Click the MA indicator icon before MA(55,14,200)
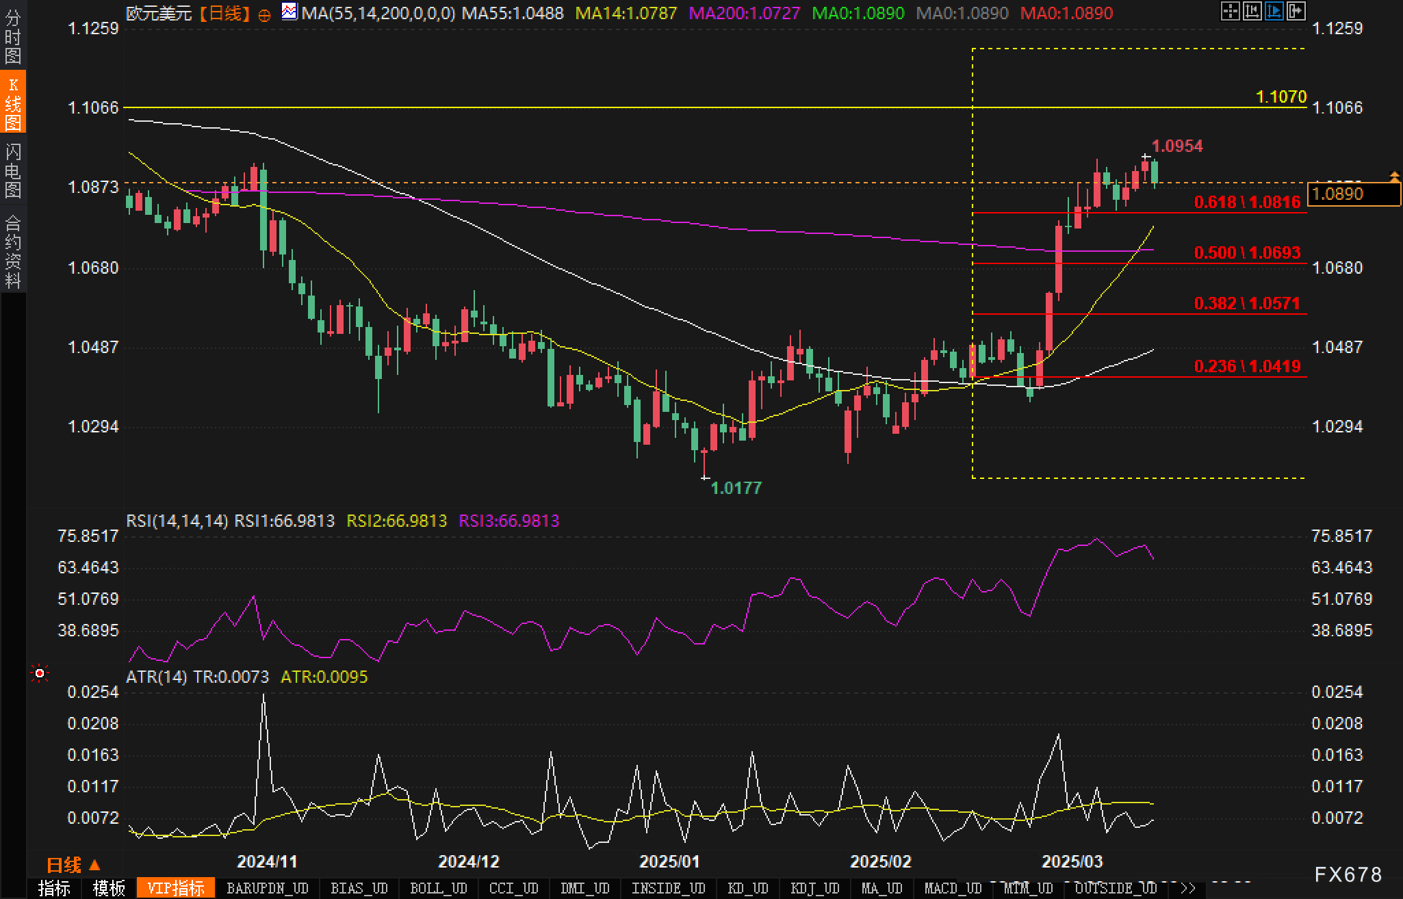1403x899 pixels. (289, 12)
